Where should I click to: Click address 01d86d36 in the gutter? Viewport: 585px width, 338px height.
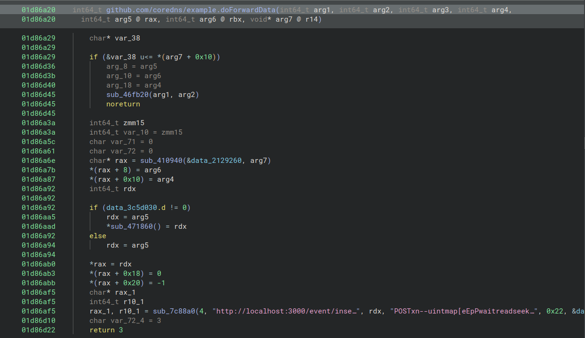(39, 66)
